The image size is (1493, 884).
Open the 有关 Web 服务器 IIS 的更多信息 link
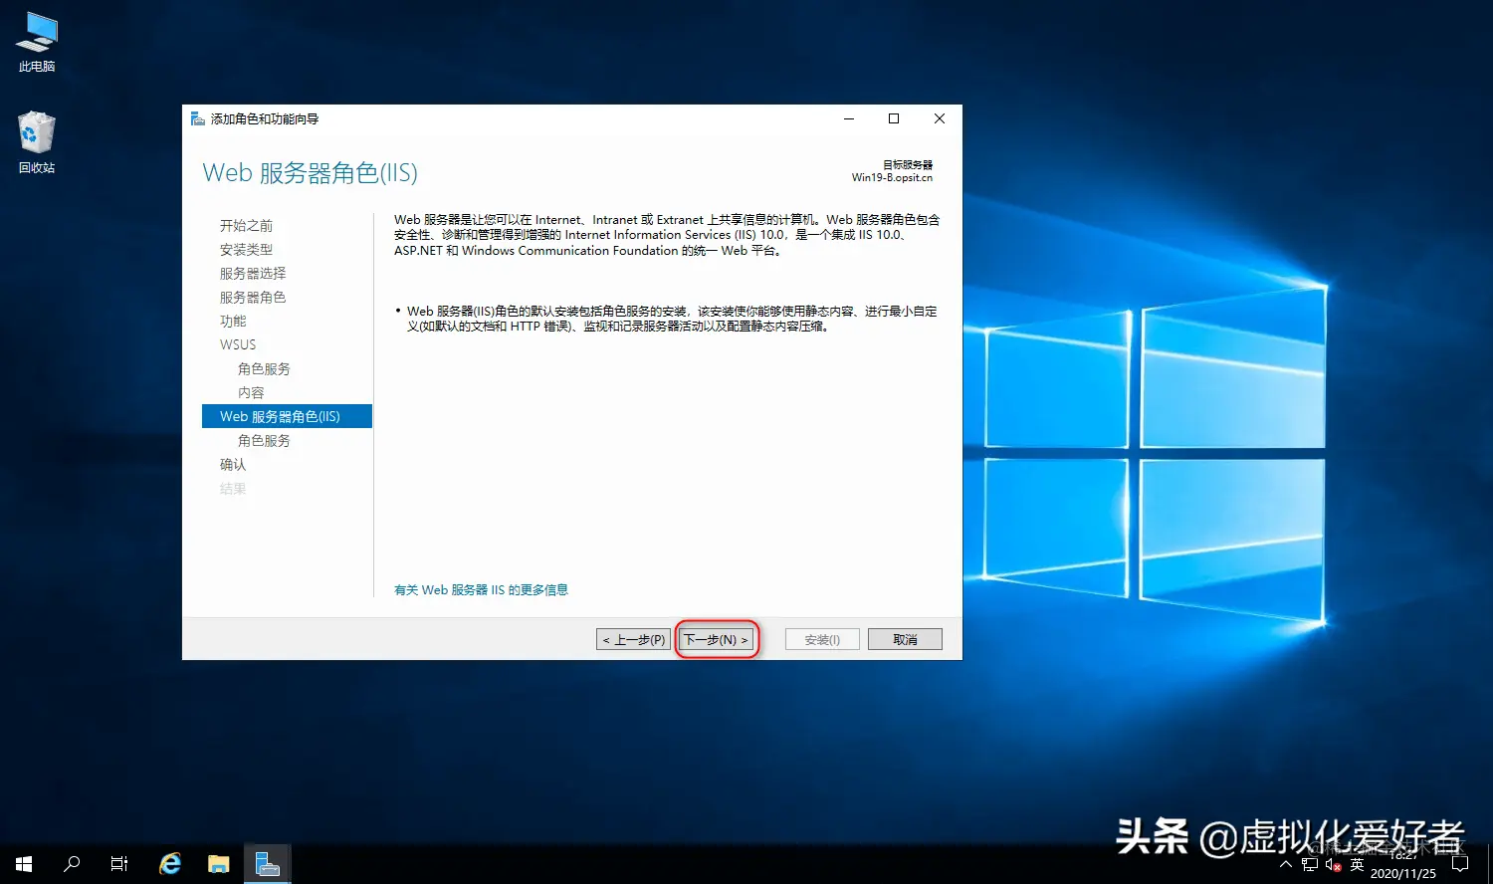(481, 589)
